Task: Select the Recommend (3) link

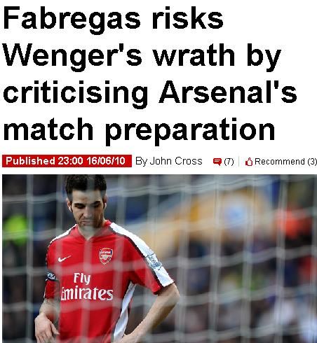Action: pos(285,162)
